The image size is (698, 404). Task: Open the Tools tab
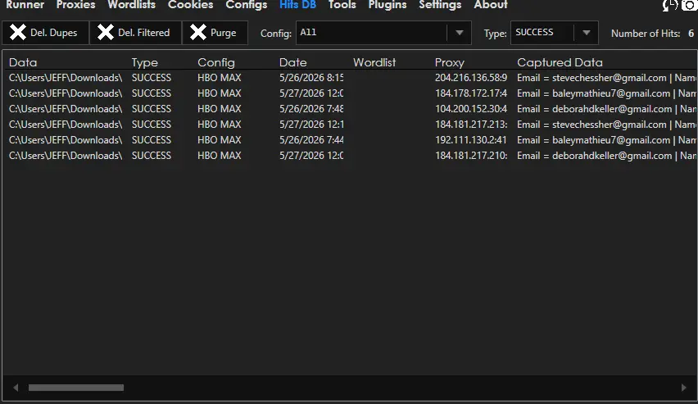tap(342, 5)
